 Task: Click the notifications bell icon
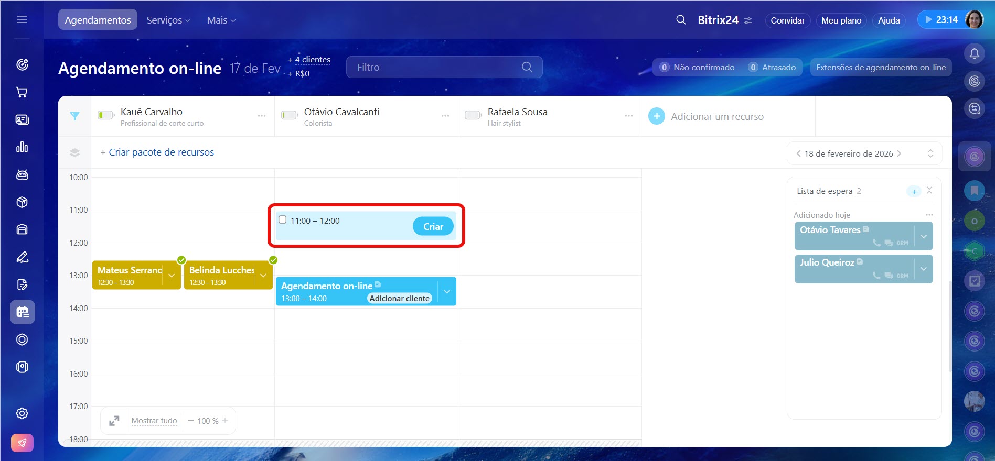(x=974, y=53)
